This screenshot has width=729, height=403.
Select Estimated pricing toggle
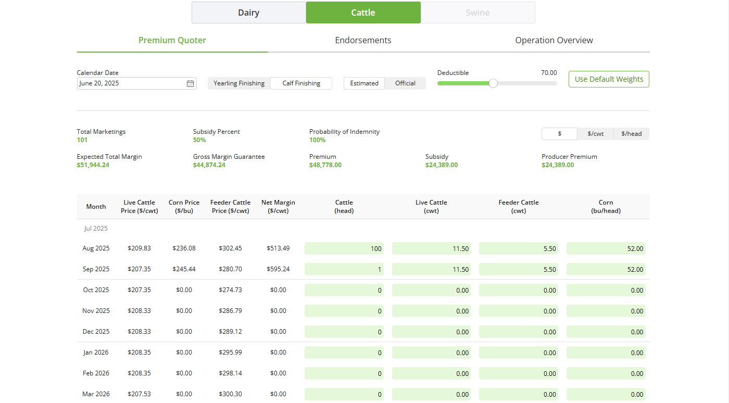point(364,83)
